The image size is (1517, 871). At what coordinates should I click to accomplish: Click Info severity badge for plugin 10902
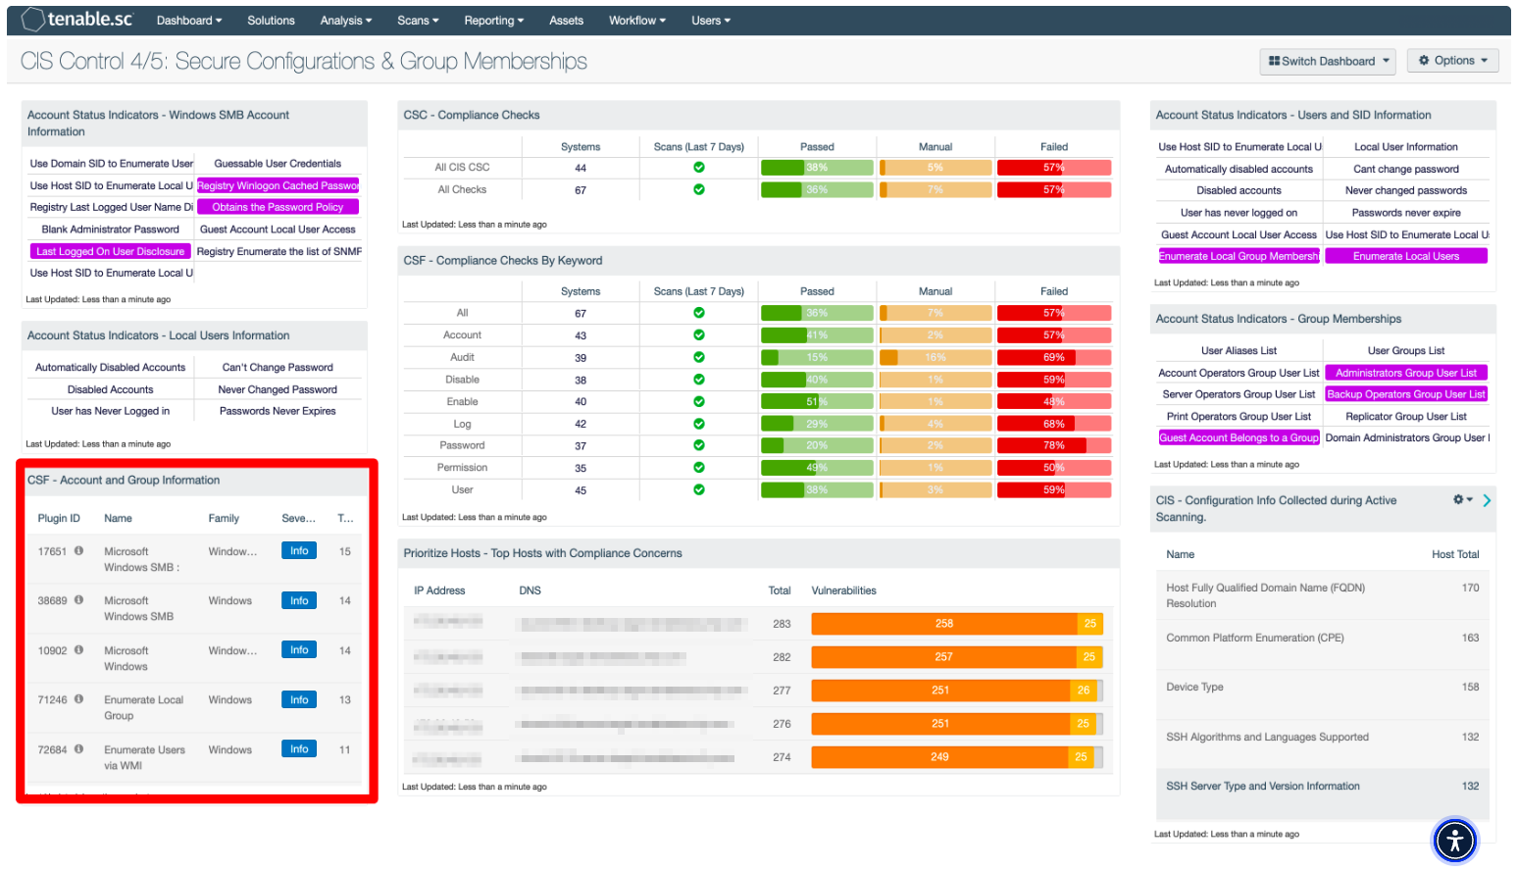299,650
